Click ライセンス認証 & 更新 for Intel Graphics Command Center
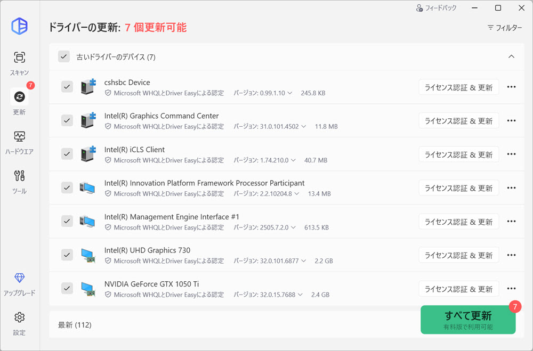533x351 pixels. (x=458, y=120)
